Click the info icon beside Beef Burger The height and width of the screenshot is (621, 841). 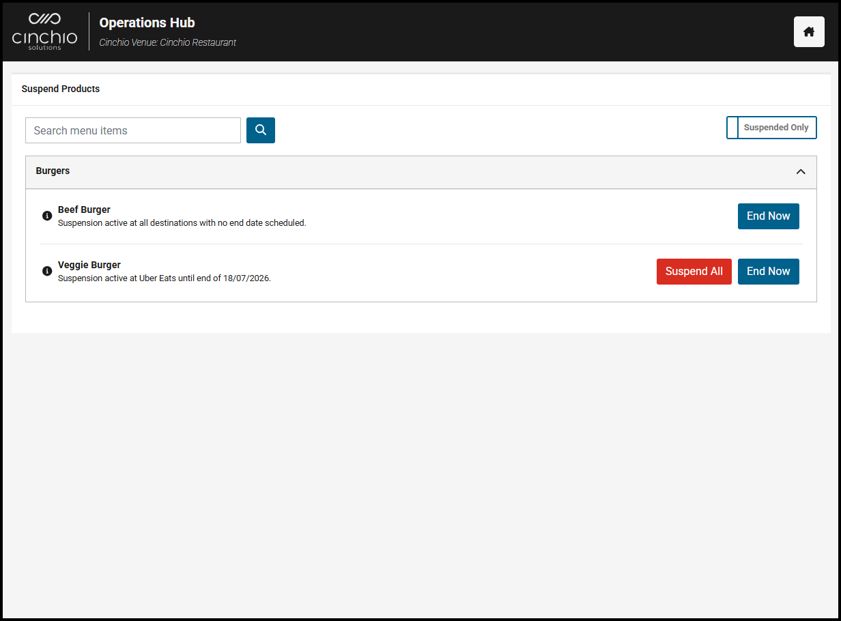pos(47,216)
